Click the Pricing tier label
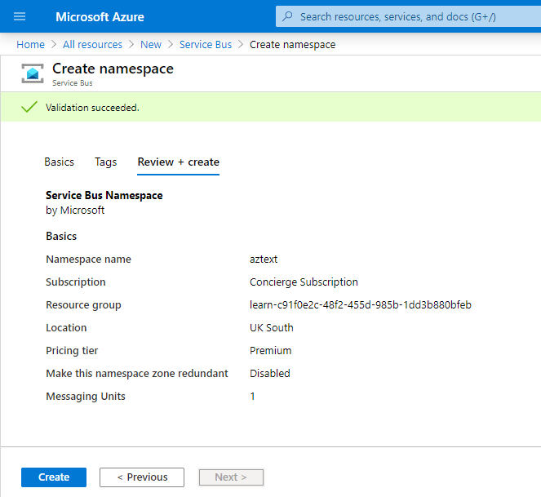Screen dimensions: 541x497 tap(72, 350)
